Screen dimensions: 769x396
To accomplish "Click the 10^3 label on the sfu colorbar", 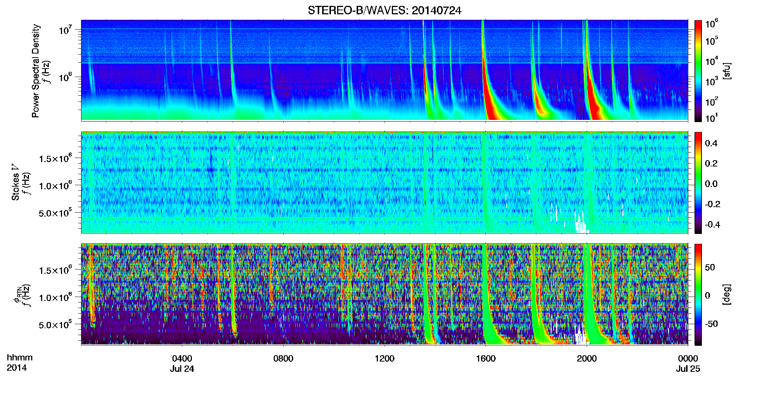I will (712, 81).
